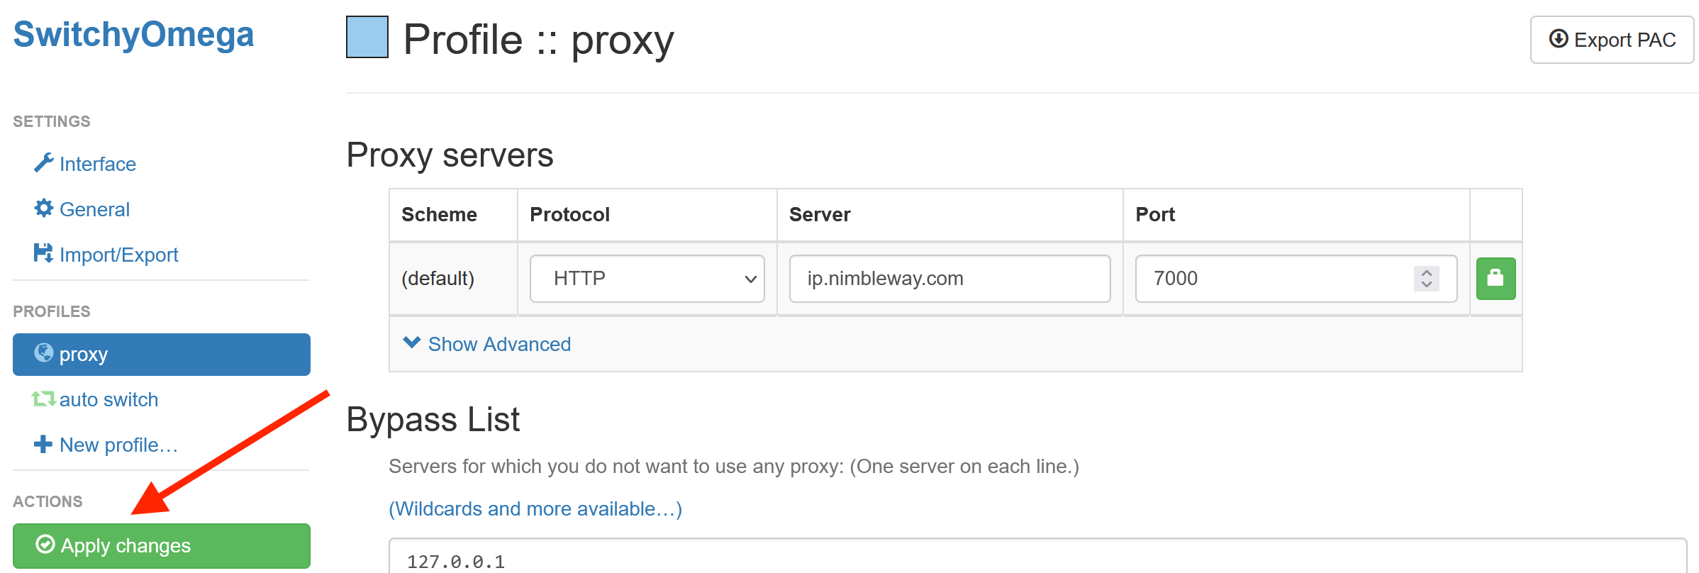Click the Server input field
This screenshot has width=1699, height=573.
pos(949,279)
